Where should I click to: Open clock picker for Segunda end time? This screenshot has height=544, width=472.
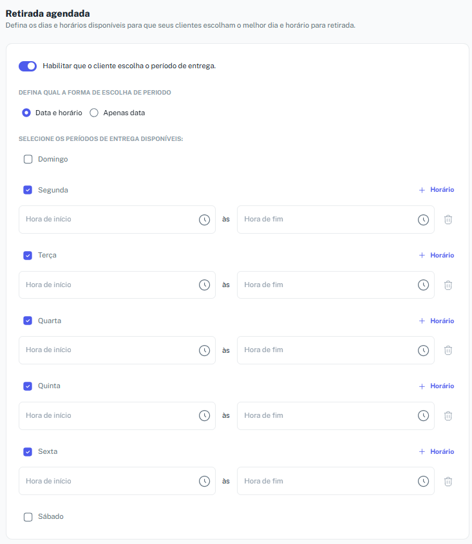pyautogui.click(x=423, y=220)
